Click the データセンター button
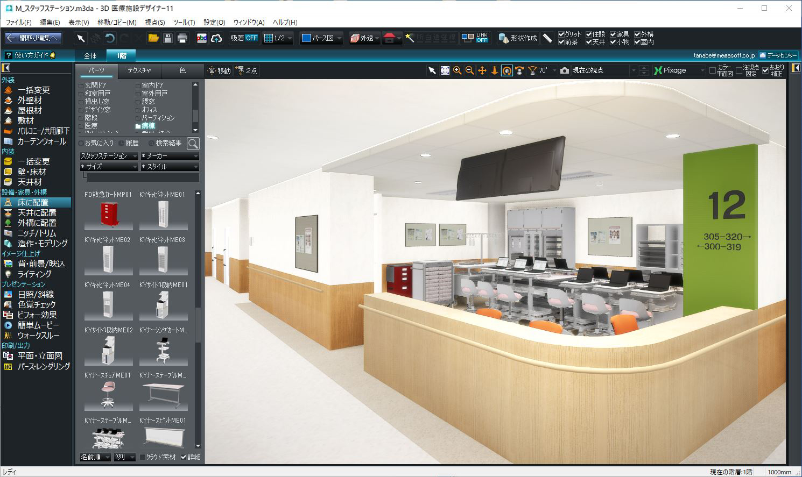The height and width of the screenshot is (477, 802). (778, 55)
